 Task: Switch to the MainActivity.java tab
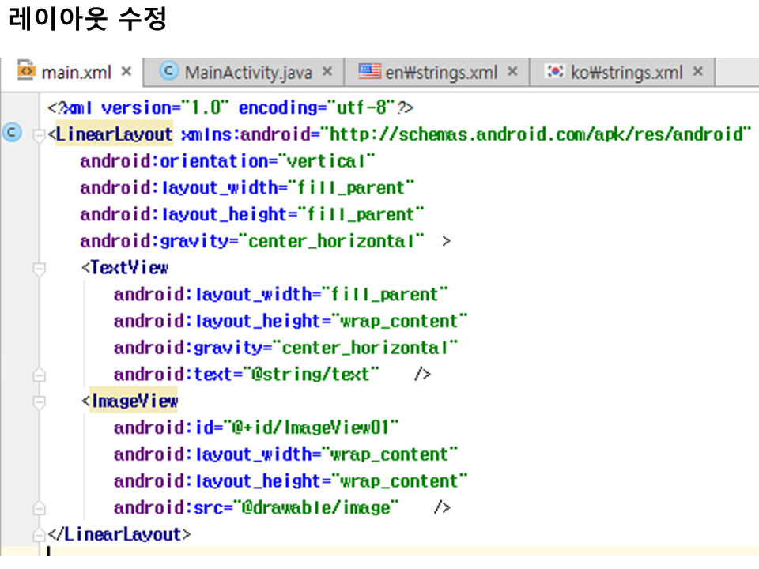[x=247, y=73]
